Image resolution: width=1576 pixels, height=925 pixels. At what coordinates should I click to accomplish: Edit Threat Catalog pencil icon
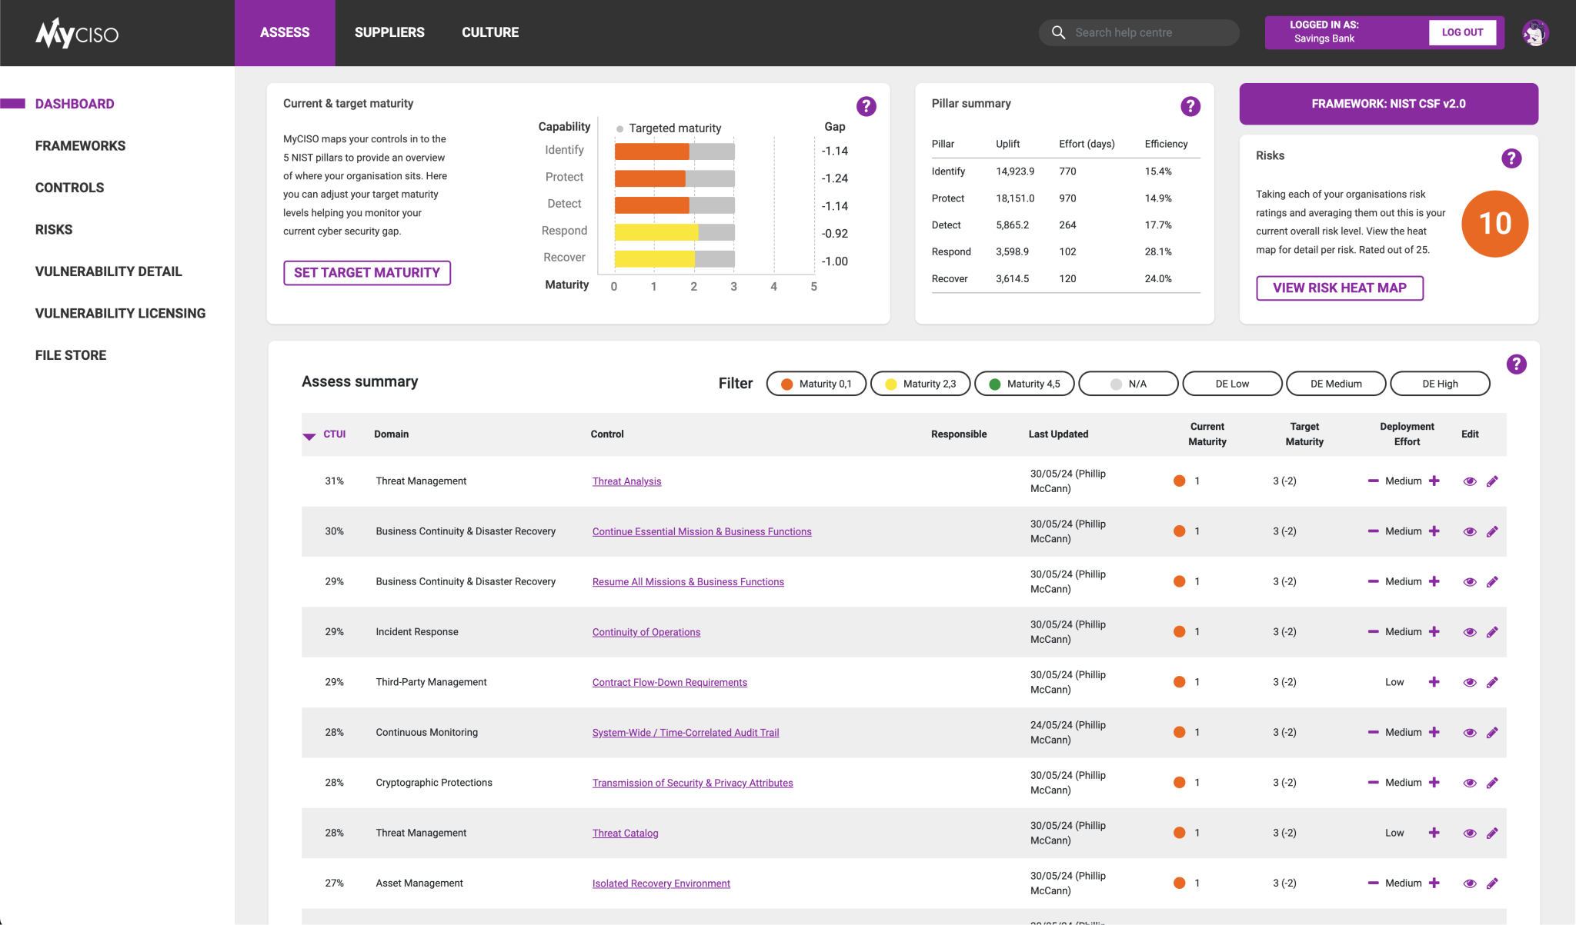1492,833
